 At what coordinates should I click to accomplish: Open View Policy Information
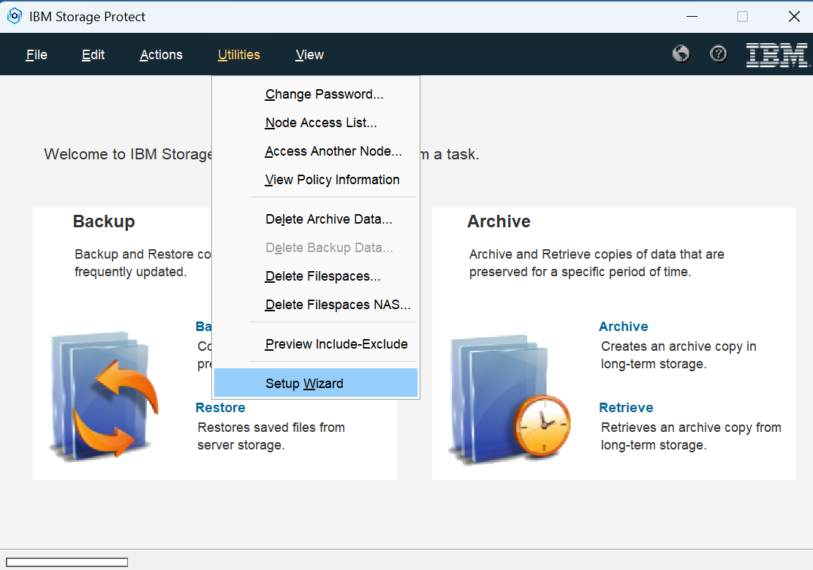point(332,180)
